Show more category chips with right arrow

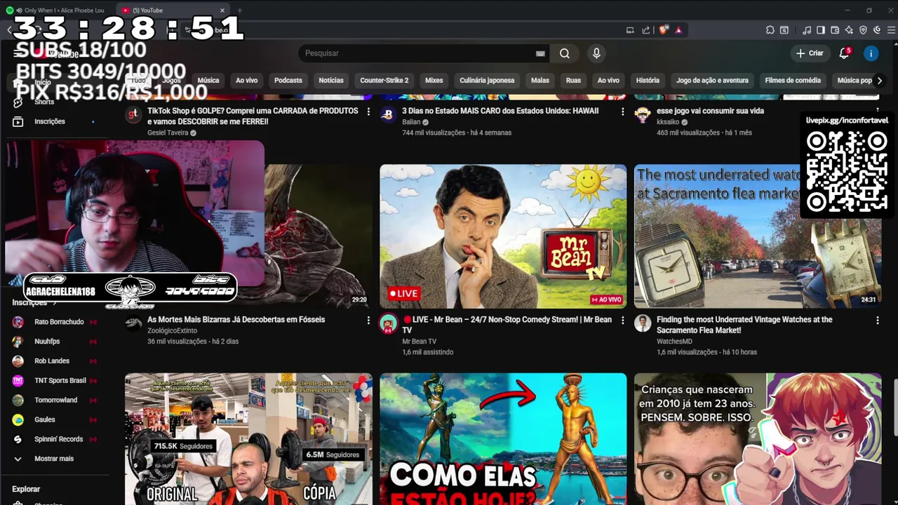(x=879, y=81)
